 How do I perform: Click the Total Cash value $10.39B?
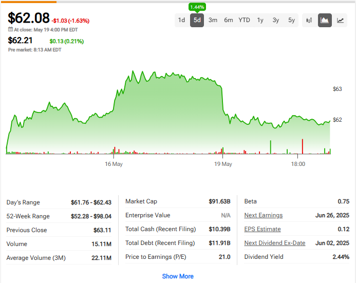click(219, 229)
